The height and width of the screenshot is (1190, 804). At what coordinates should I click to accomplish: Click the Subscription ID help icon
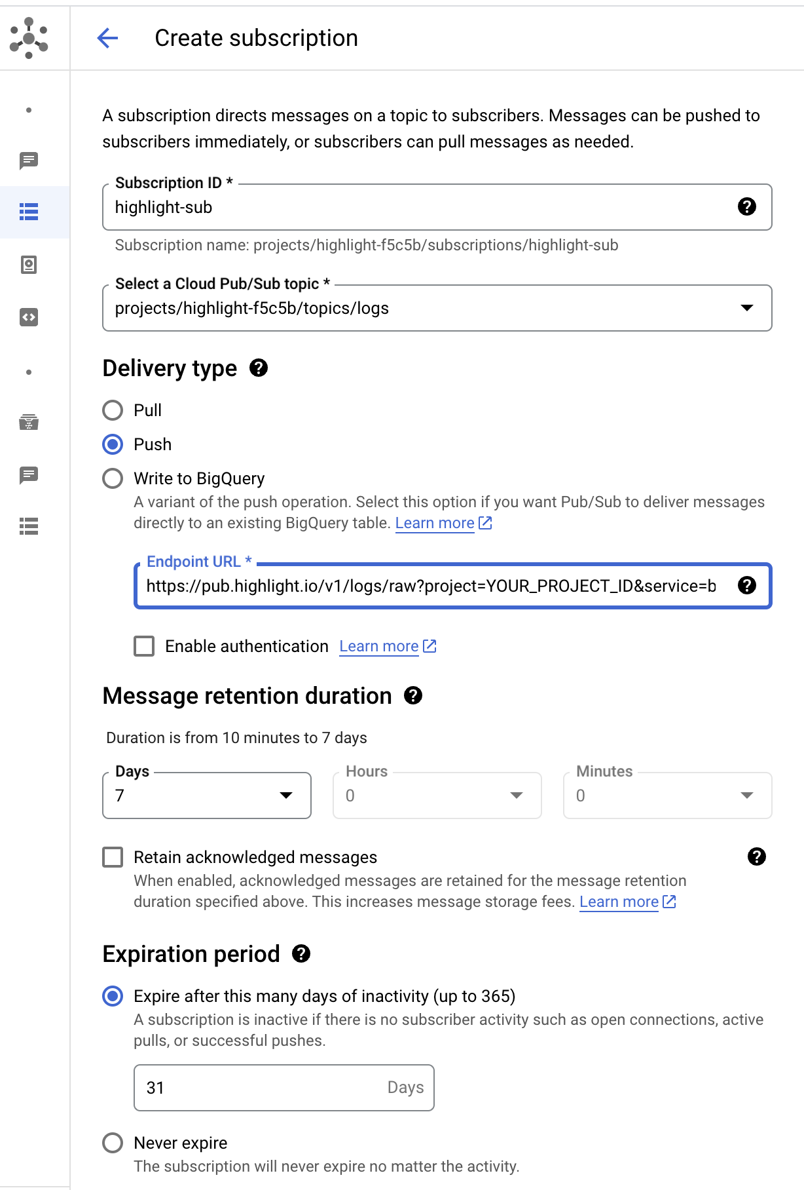tap(746, 207)
